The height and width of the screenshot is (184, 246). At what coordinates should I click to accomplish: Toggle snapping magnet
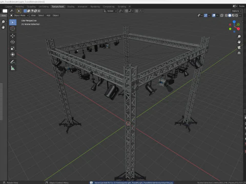click(127, 11)
